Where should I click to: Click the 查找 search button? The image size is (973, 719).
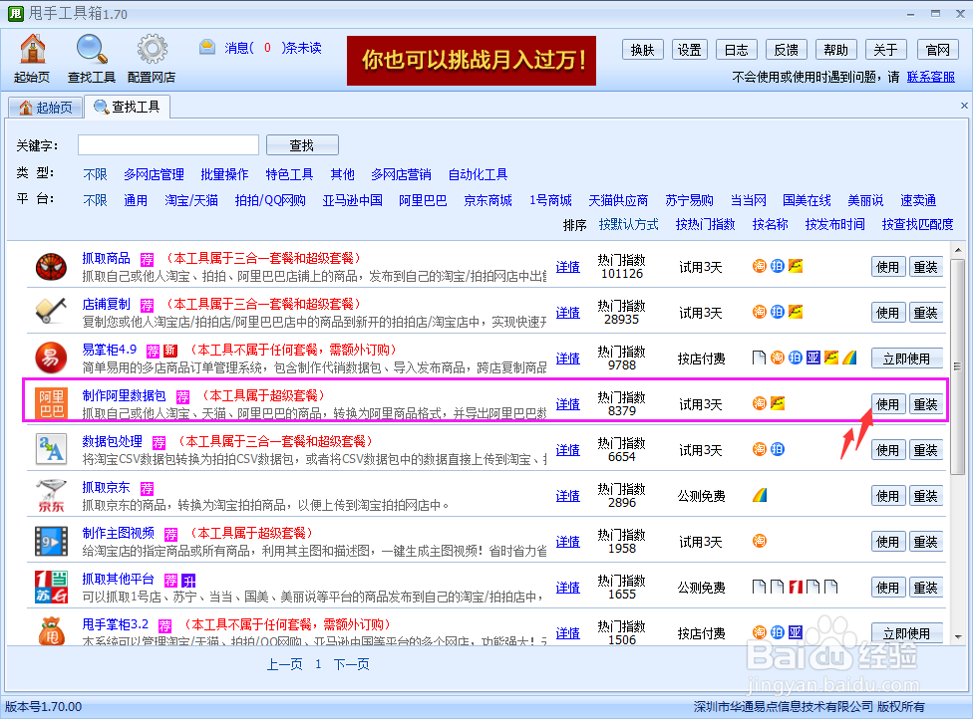pyautogui.click(x=301, y=144)
